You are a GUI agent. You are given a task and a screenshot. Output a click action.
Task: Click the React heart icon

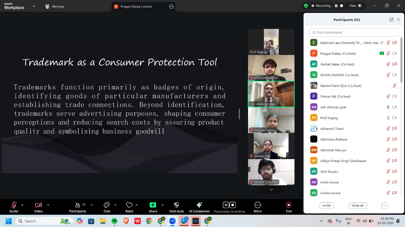click(x=129, y=205)
